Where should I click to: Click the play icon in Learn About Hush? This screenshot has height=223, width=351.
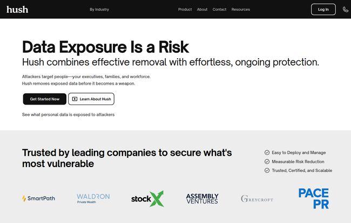point(75,99)
